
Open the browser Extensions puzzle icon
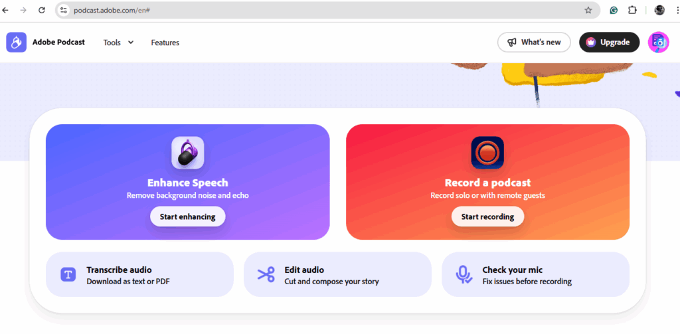[x=632, y=10]
